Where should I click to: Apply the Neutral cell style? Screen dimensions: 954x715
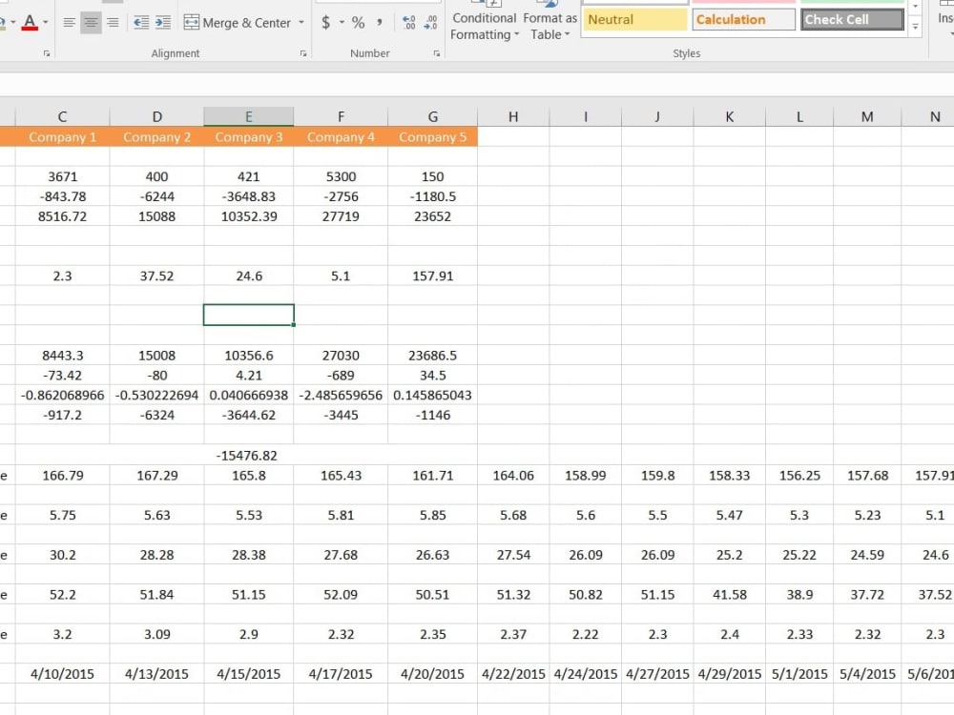point(635,19)
